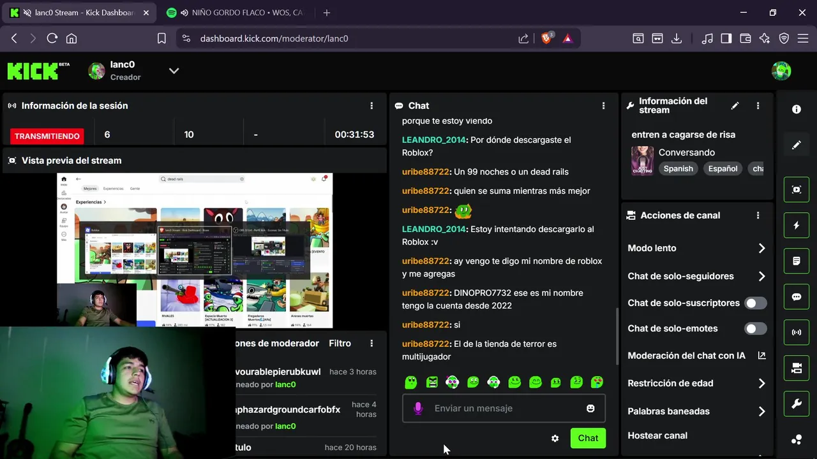Reload the current page
This screenshot has width=817, height=459.
click(x=52, y=38)
